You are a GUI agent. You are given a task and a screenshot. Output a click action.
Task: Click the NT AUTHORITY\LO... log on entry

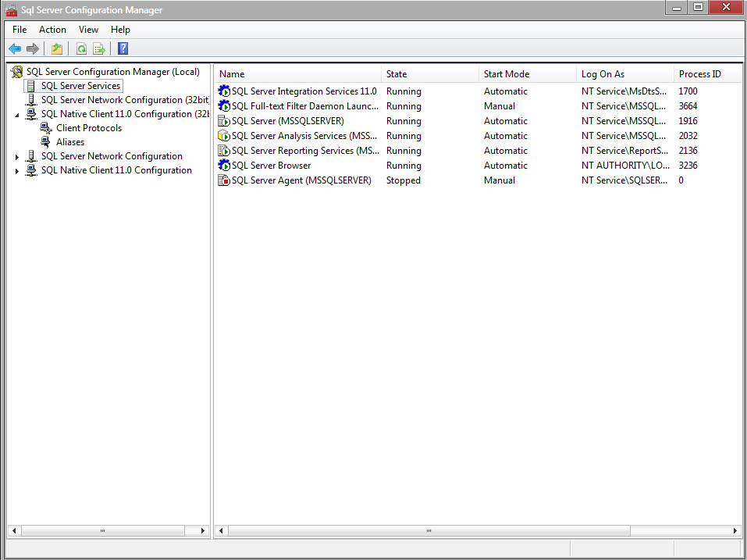point(625,166)
